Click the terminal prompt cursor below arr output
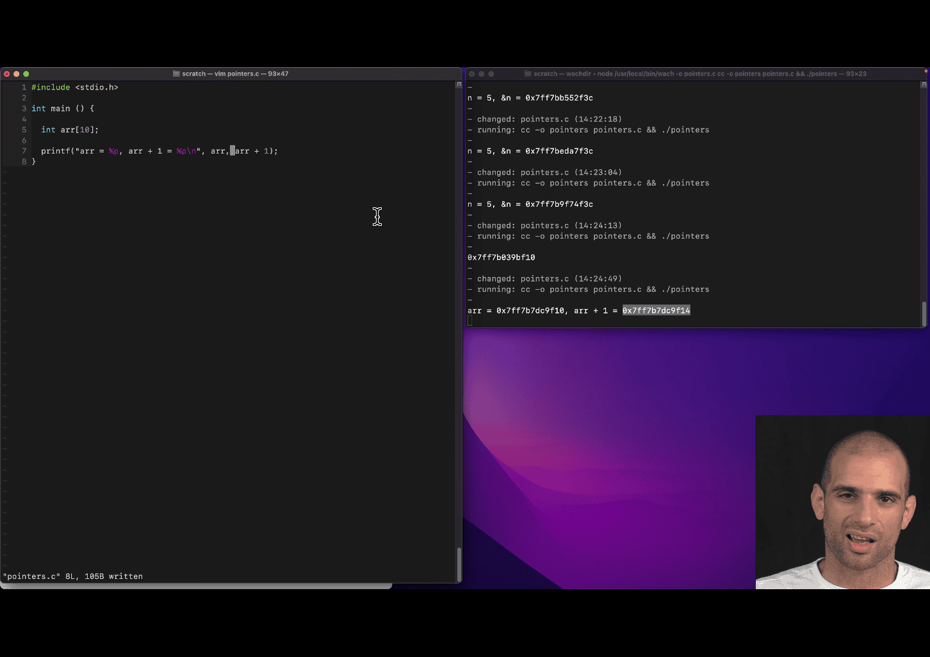Screen dimensions: 930x657 click(470, 321)
